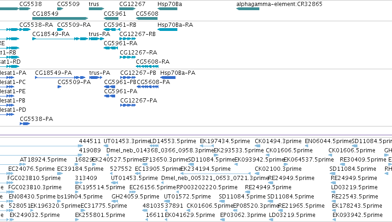The height and width of the screenshot is (222, 392).
Task: Click the UT01453.3prime EST label
Action: [x=127, y=141]
